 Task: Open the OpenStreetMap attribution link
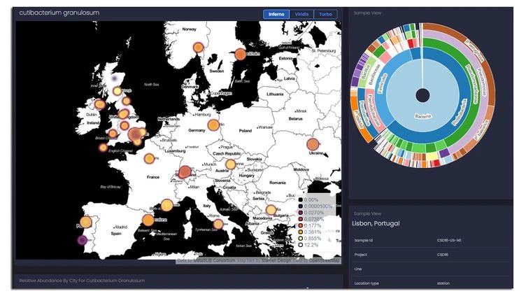coord(325,260)
